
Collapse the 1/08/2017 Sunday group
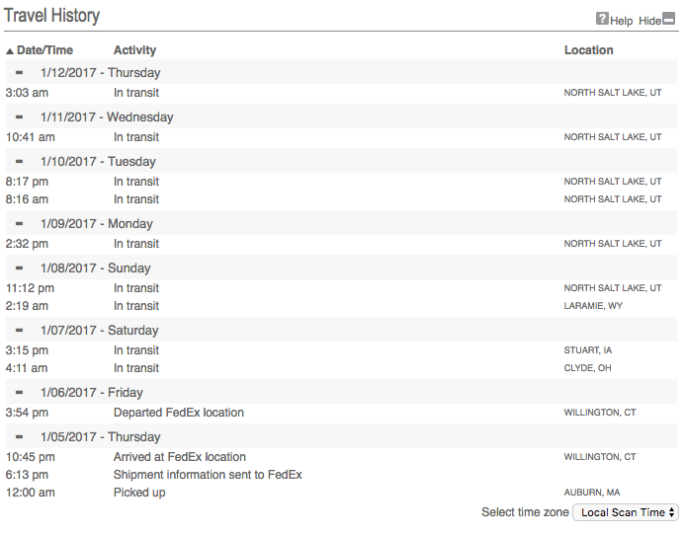click(20, 267)
